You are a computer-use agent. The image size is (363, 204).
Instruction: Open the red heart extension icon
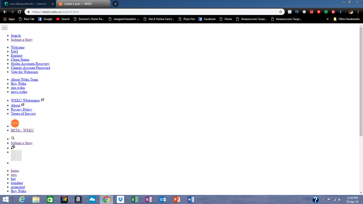[x=319, y=12]
